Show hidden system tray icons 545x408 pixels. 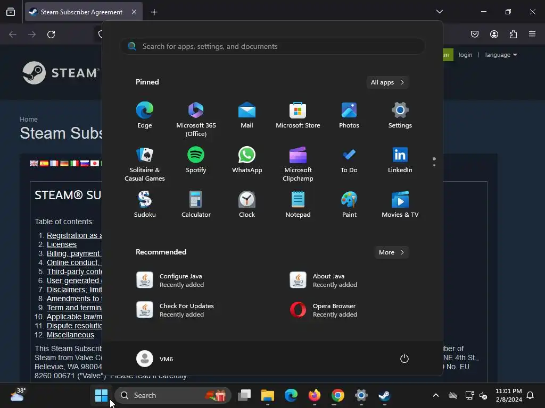(435, 395)
